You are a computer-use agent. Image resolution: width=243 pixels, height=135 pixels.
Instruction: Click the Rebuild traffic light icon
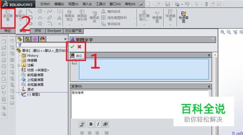click(206, 4)
